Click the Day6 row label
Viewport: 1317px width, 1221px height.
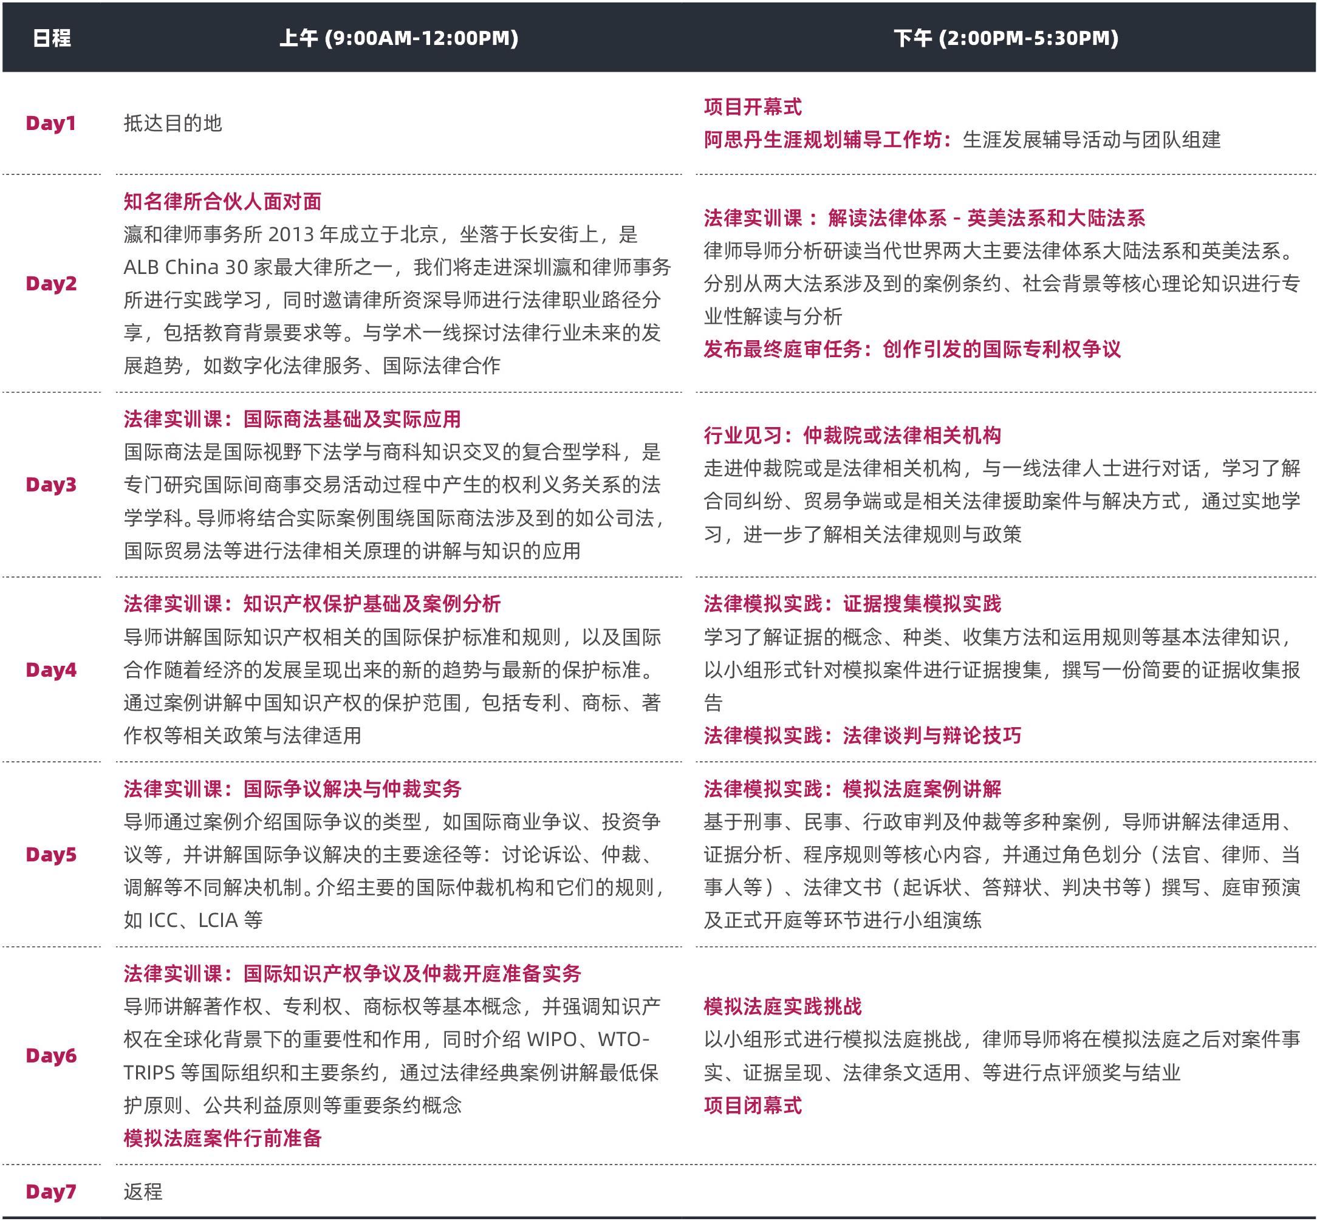click(x=51, y=1056)
